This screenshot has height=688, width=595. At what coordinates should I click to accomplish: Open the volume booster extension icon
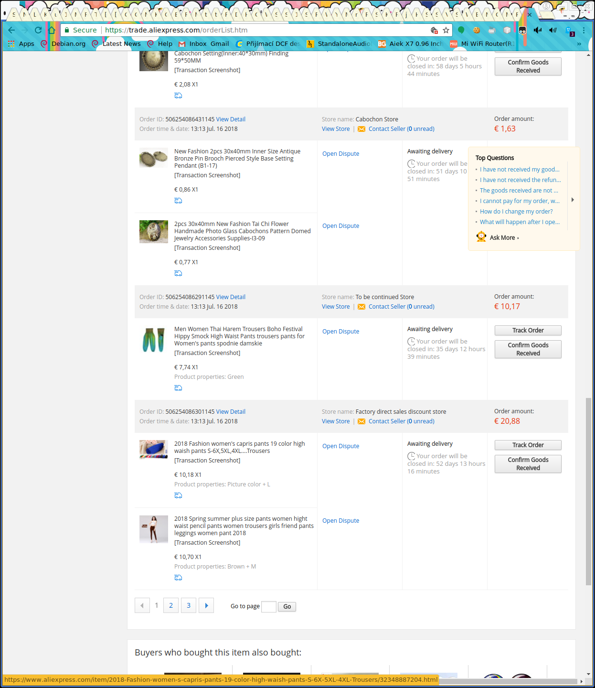[538, 30]
